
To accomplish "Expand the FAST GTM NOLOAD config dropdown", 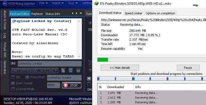I will pos(35,70).
